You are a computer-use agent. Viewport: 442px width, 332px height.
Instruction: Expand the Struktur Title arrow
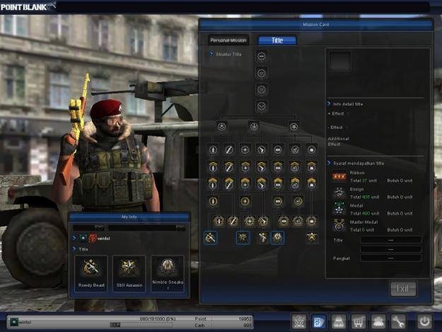[211, 54]
